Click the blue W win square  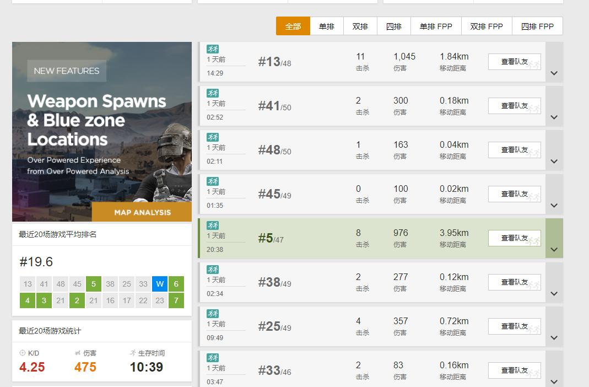[160, 284]
